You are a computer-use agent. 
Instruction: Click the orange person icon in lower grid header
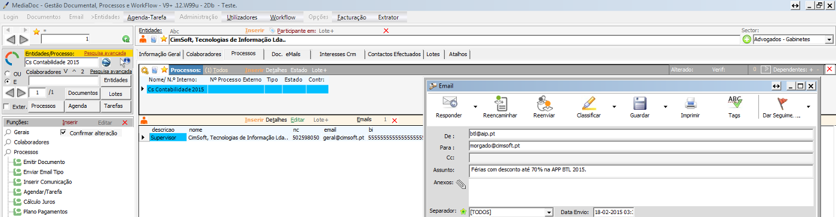tap(143, 120)
